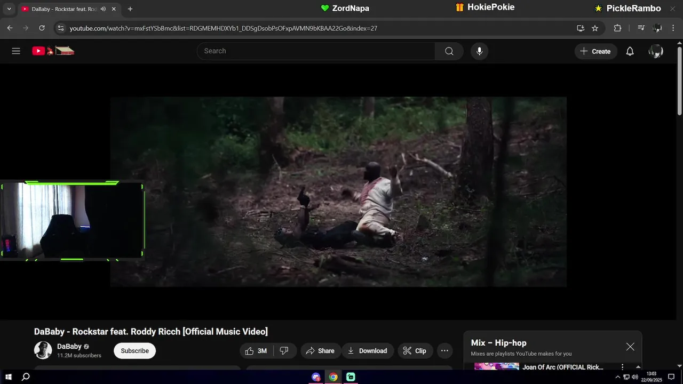
Task: Click the music video player area
Action: [x=338, y=192]
